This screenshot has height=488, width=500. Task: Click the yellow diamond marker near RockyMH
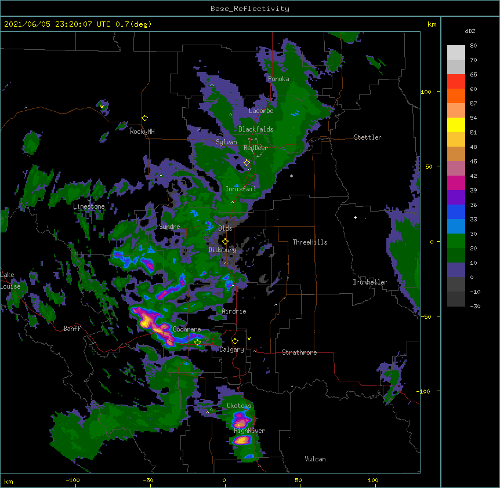pos(145,118)
